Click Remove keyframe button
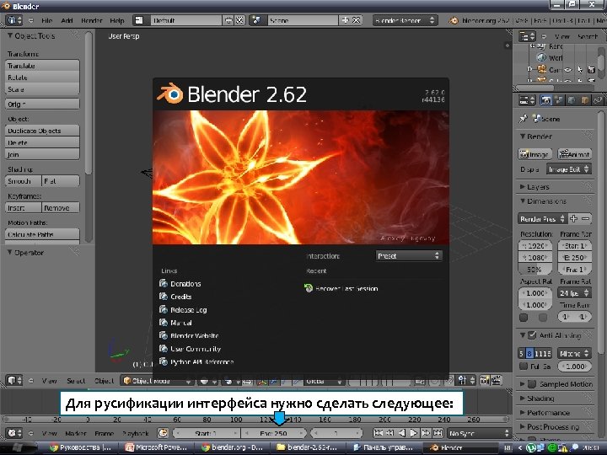This screenshot has height=455, width=607. (x=61, y=208)
